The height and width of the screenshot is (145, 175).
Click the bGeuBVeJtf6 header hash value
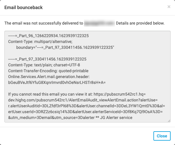(57, 82)
